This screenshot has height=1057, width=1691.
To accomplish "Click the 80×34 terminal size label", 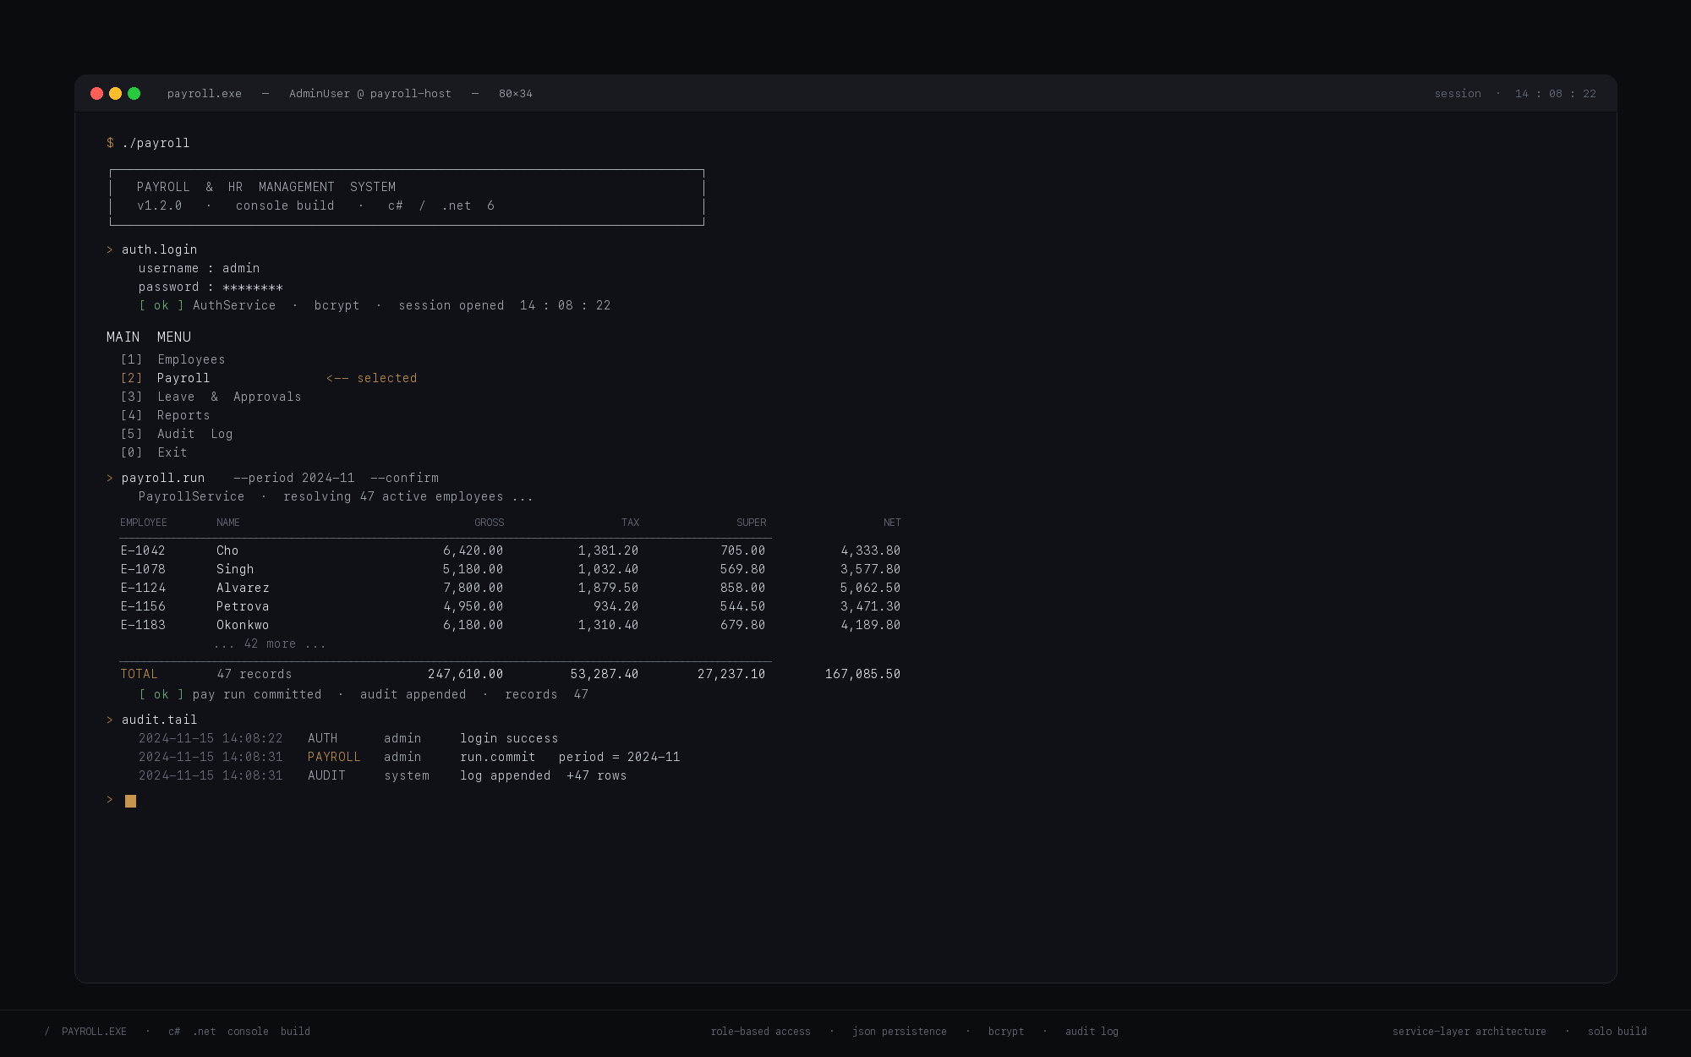I will (x=516, y=94).
